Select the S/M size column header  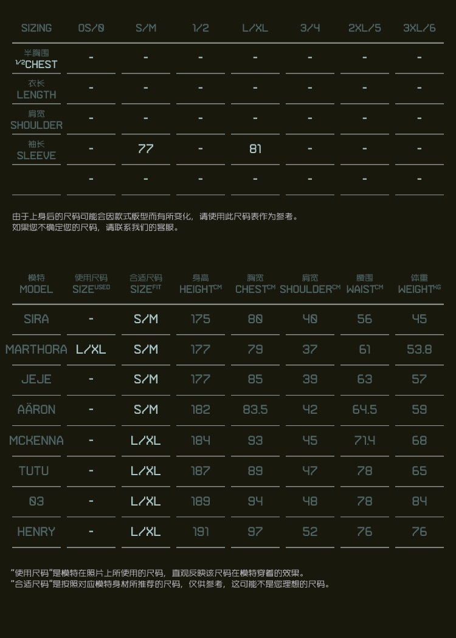pyautogui.click(x=146, y=28)
